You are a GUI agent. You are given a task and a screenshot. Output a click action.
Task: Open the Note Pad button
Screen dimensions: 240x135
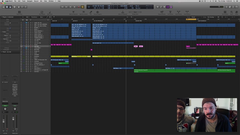pyautogui.click(x=230, y=7)
